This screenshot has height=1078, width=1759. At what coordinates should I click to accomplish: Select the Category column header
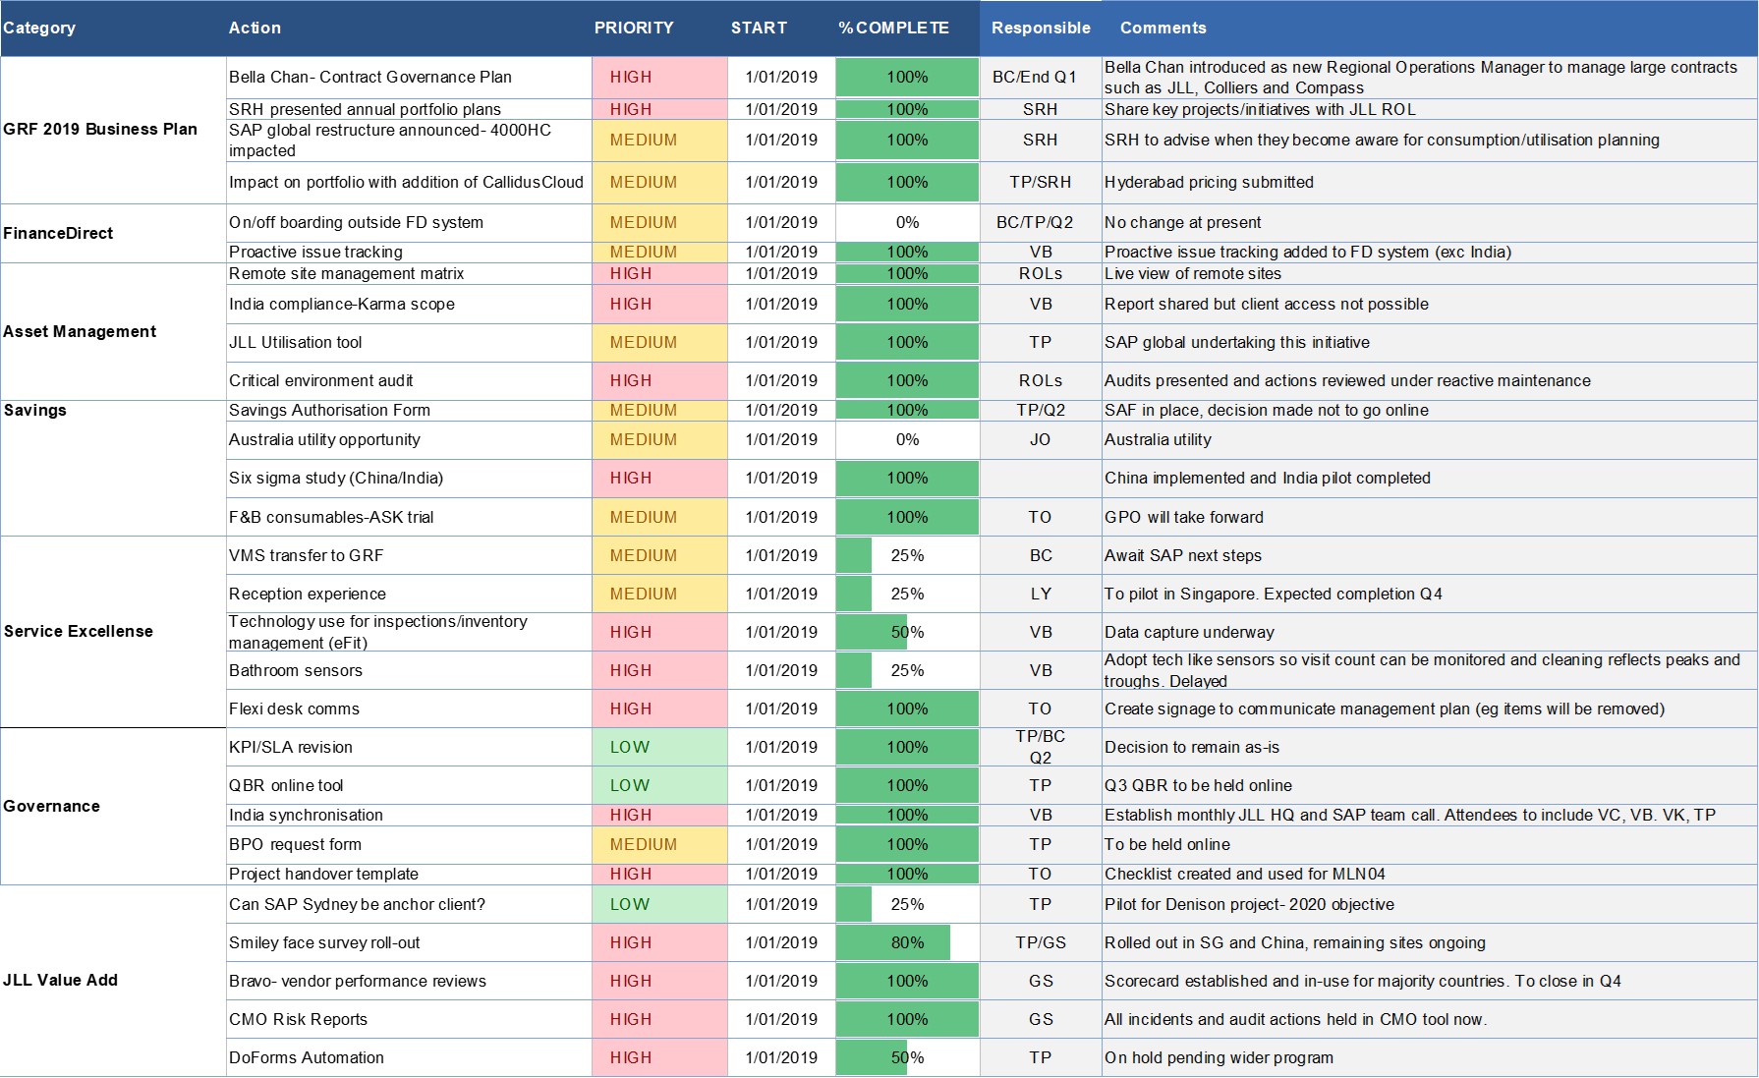pyautogui.click(x=113, y=28)
